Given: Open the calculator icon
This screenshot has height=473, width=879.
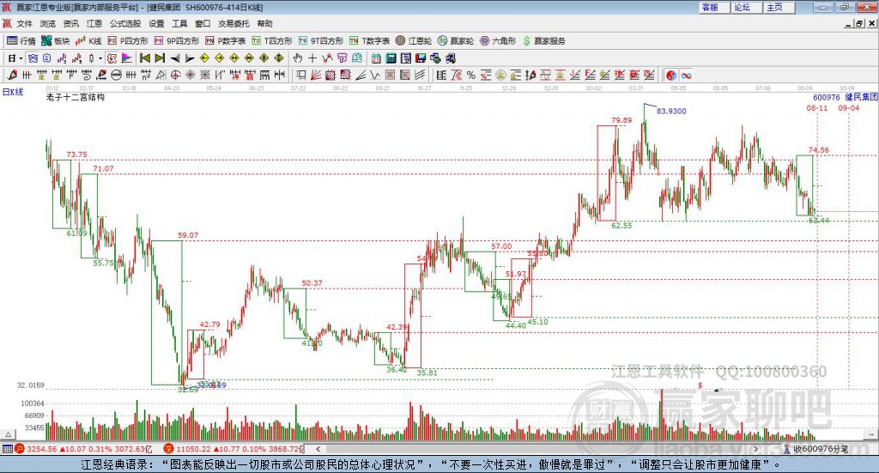Looking at the screenshot, I should 391,58.
